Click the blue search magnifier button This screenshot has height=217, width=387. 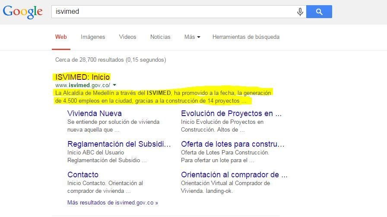pyautogui.click(x=319, y=12)
